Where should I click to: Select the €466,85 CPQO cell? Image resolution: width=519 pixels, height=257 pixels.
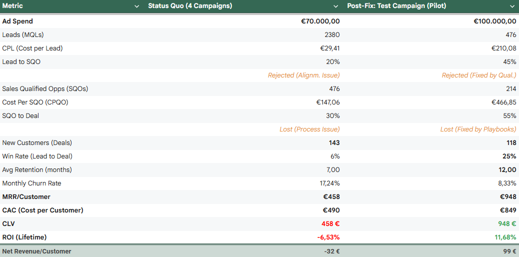coord(504,102)
